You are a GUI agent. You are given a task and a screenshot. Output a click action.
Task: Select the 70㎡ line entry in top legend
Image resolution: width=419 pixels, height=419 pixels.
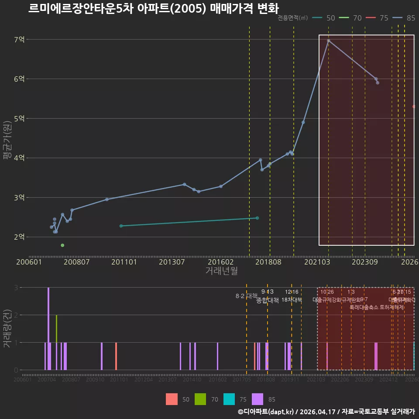point(350,18)
